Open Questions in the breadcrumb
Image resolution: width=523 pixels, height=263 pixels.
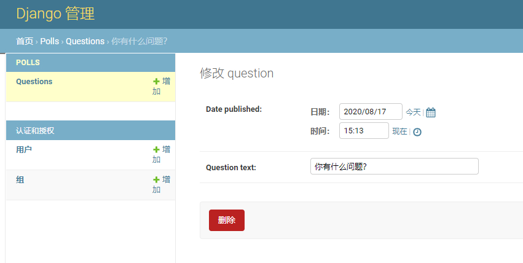(85, 41)
